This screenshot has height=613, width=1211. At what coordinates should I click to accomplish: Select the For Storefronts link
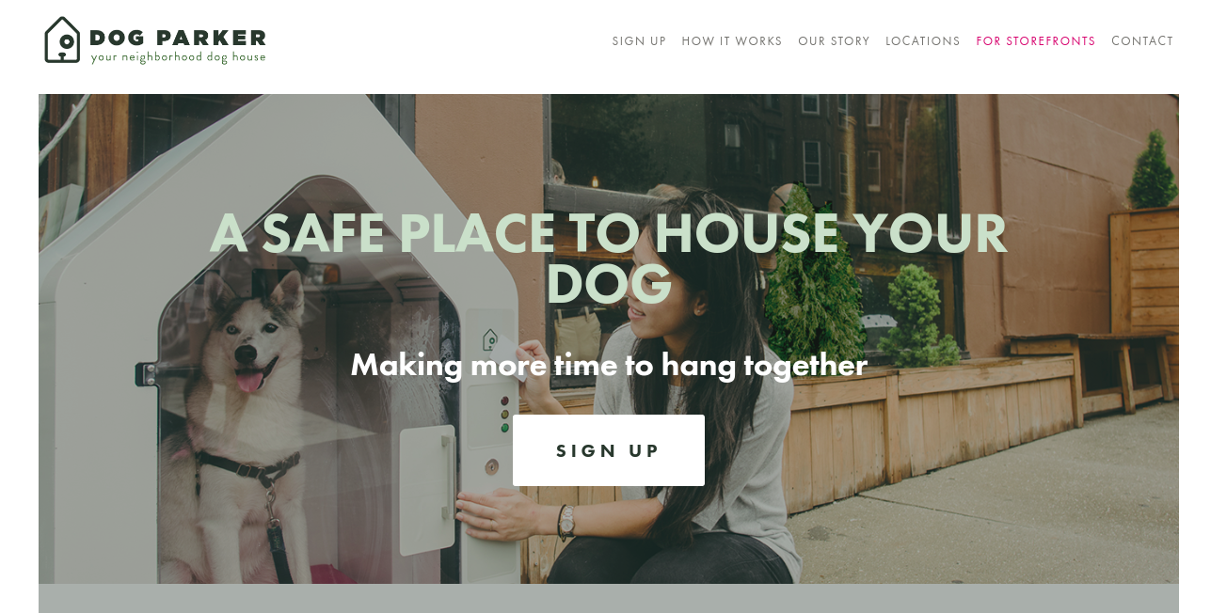point(1036,41)
